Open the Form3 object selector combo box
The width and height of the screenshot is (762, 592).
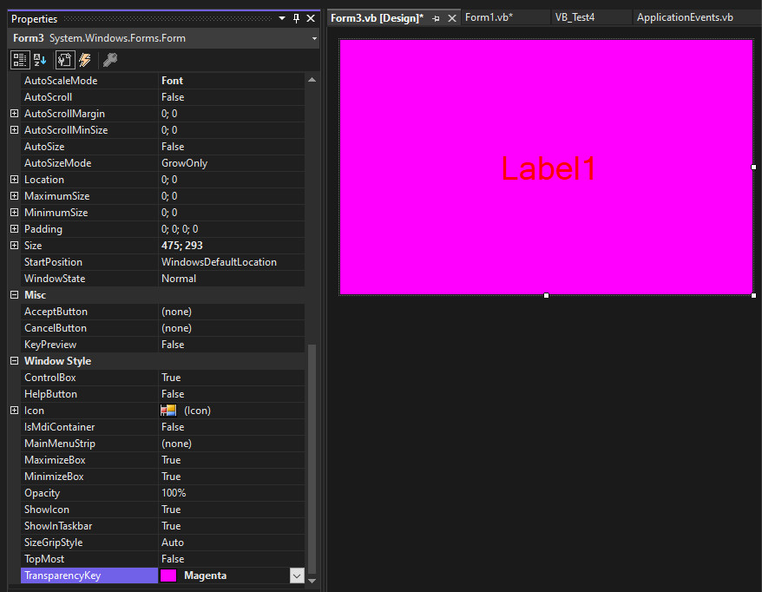point(313,37)
